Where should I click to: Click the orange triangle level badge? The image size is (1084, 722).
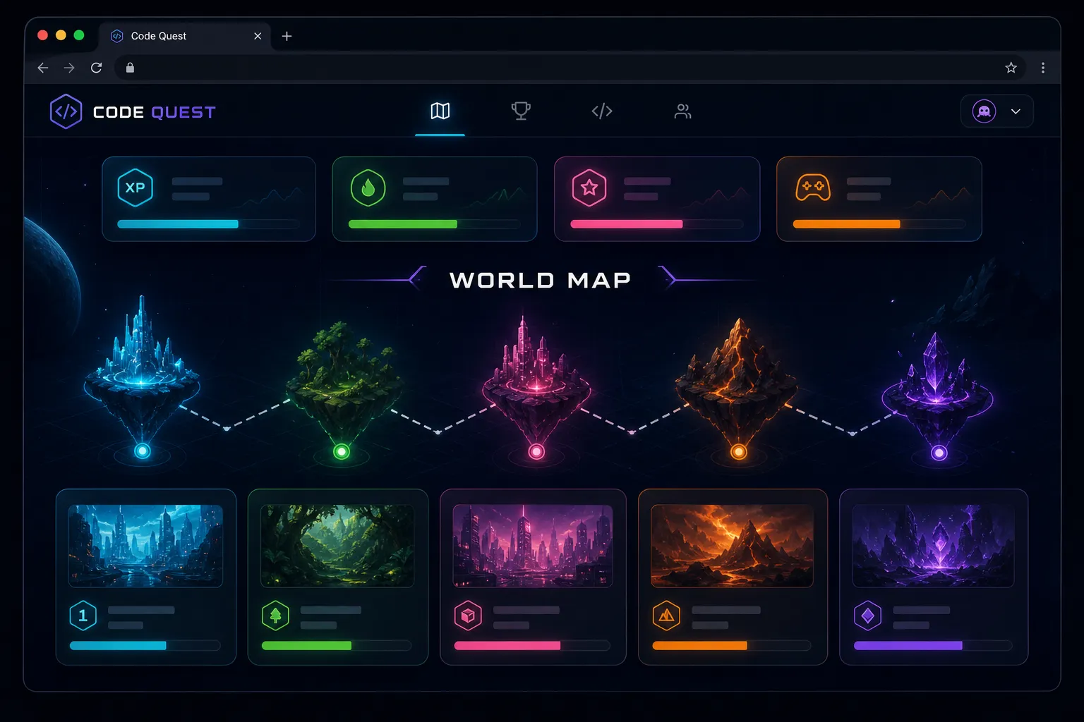click(666, 616)
